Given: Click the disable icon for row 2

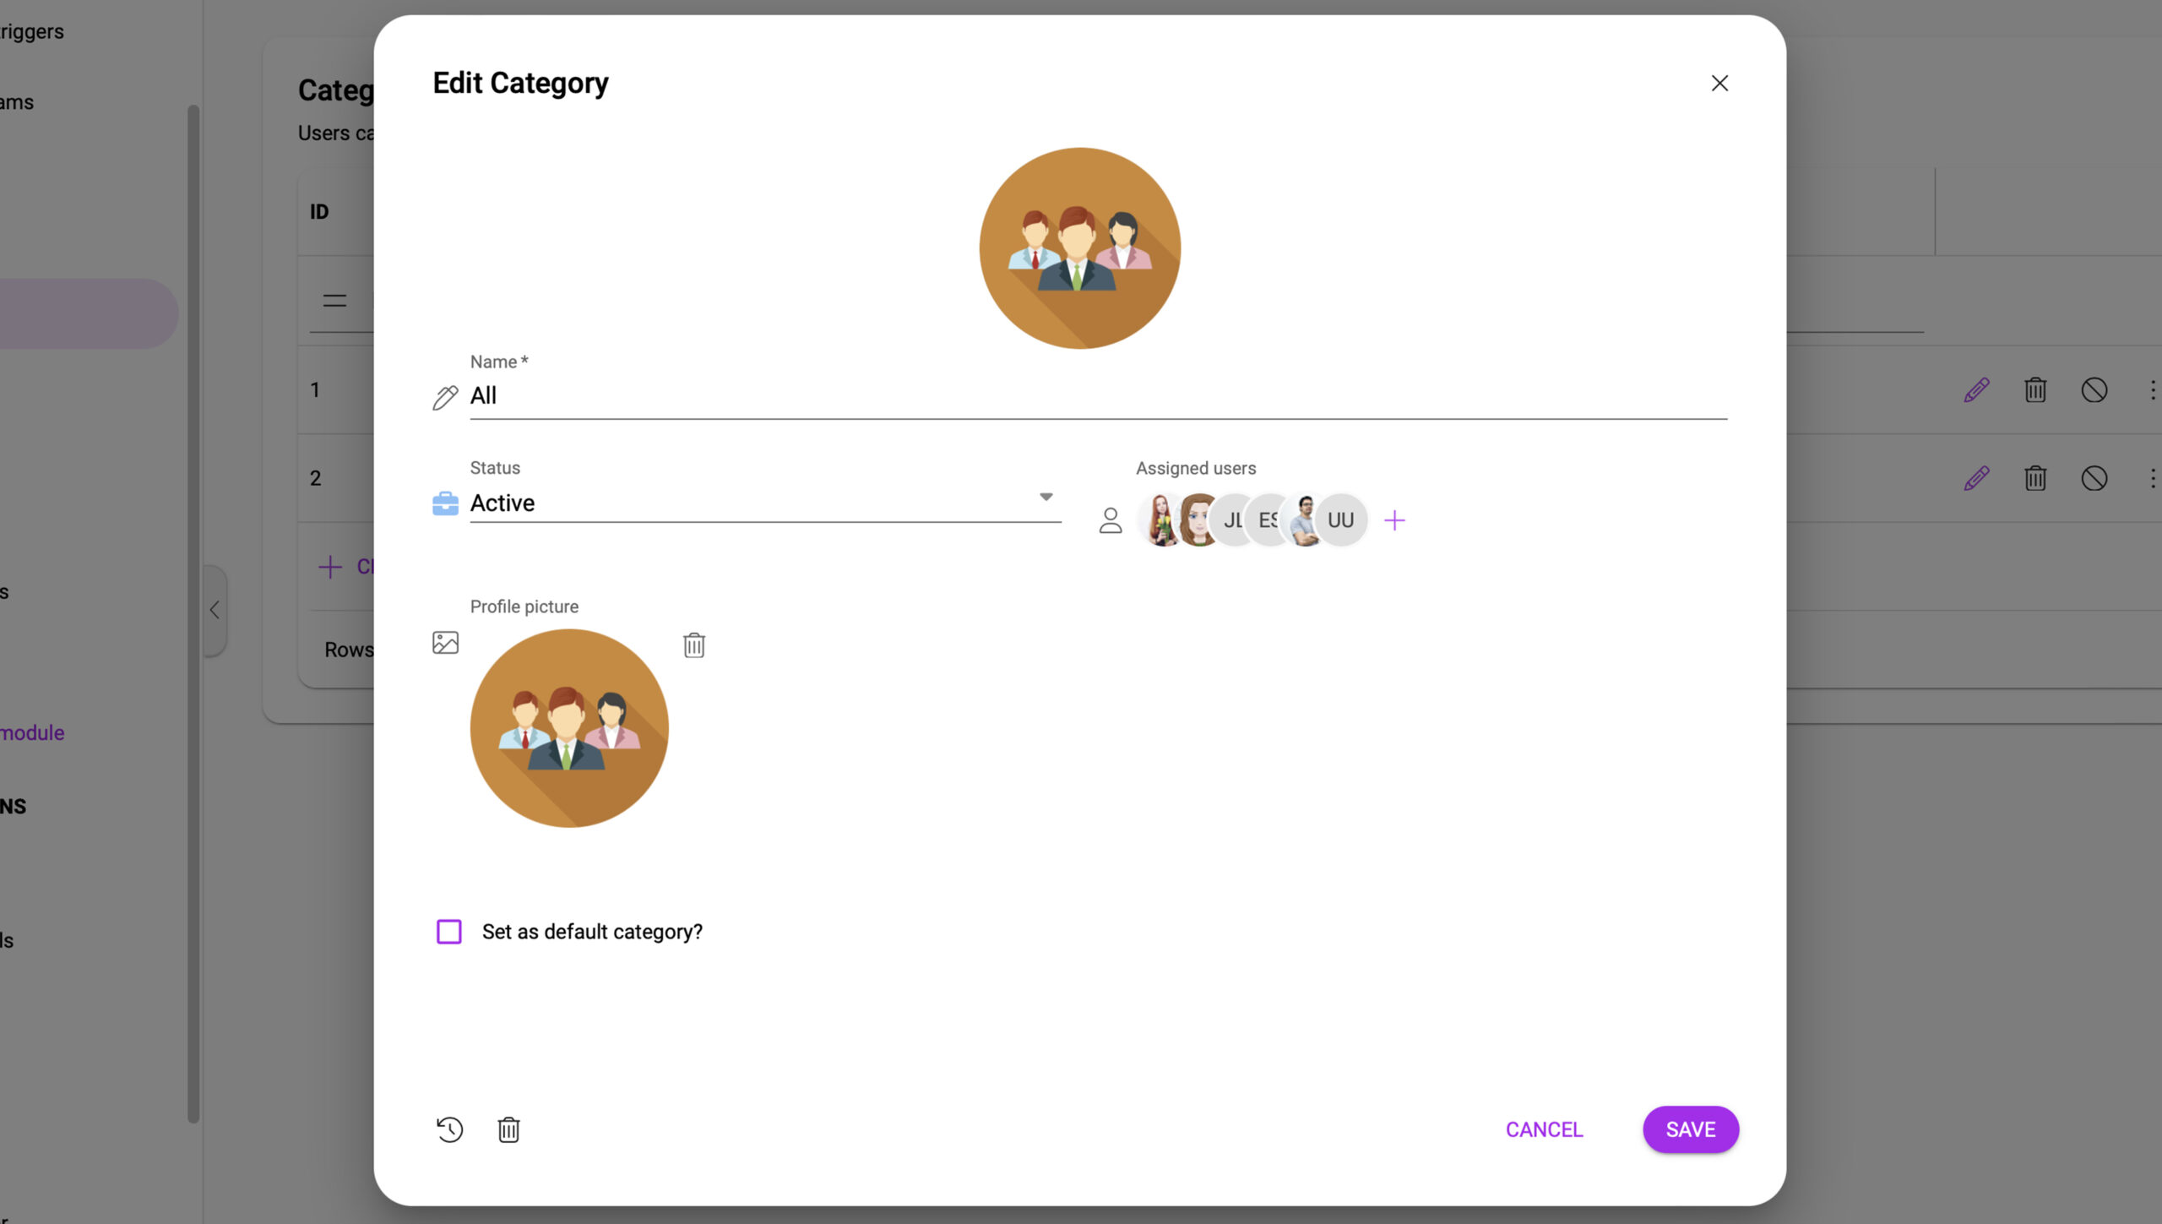Looking at the screenshot, I should coord(2094,476).
